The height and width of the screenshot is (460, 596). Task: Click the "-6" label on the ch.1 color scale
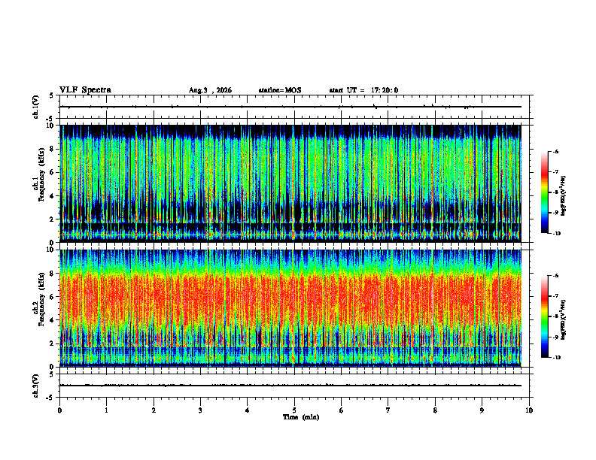pos(556,152)
